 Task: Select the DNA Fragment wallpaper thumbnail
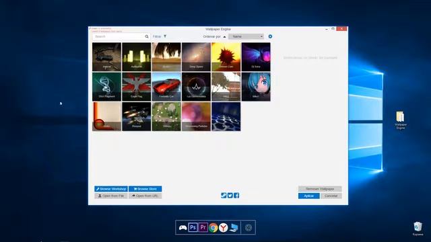point(106,87)
